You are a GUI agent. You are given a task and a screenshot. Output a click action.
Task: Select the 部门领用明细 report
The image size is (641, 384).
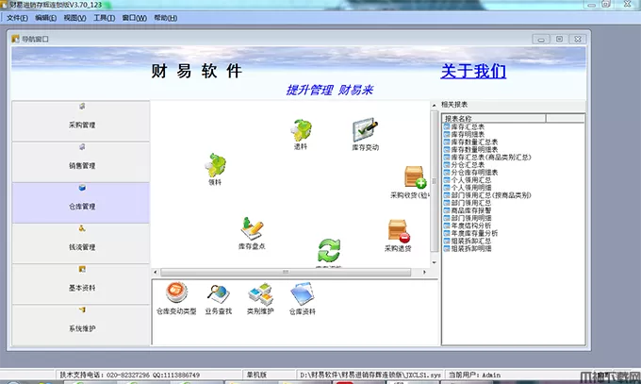(468, 218)
